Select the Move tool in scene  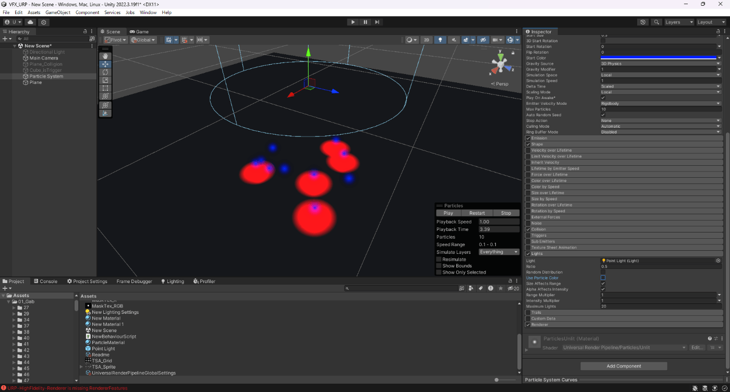[105, 64]
